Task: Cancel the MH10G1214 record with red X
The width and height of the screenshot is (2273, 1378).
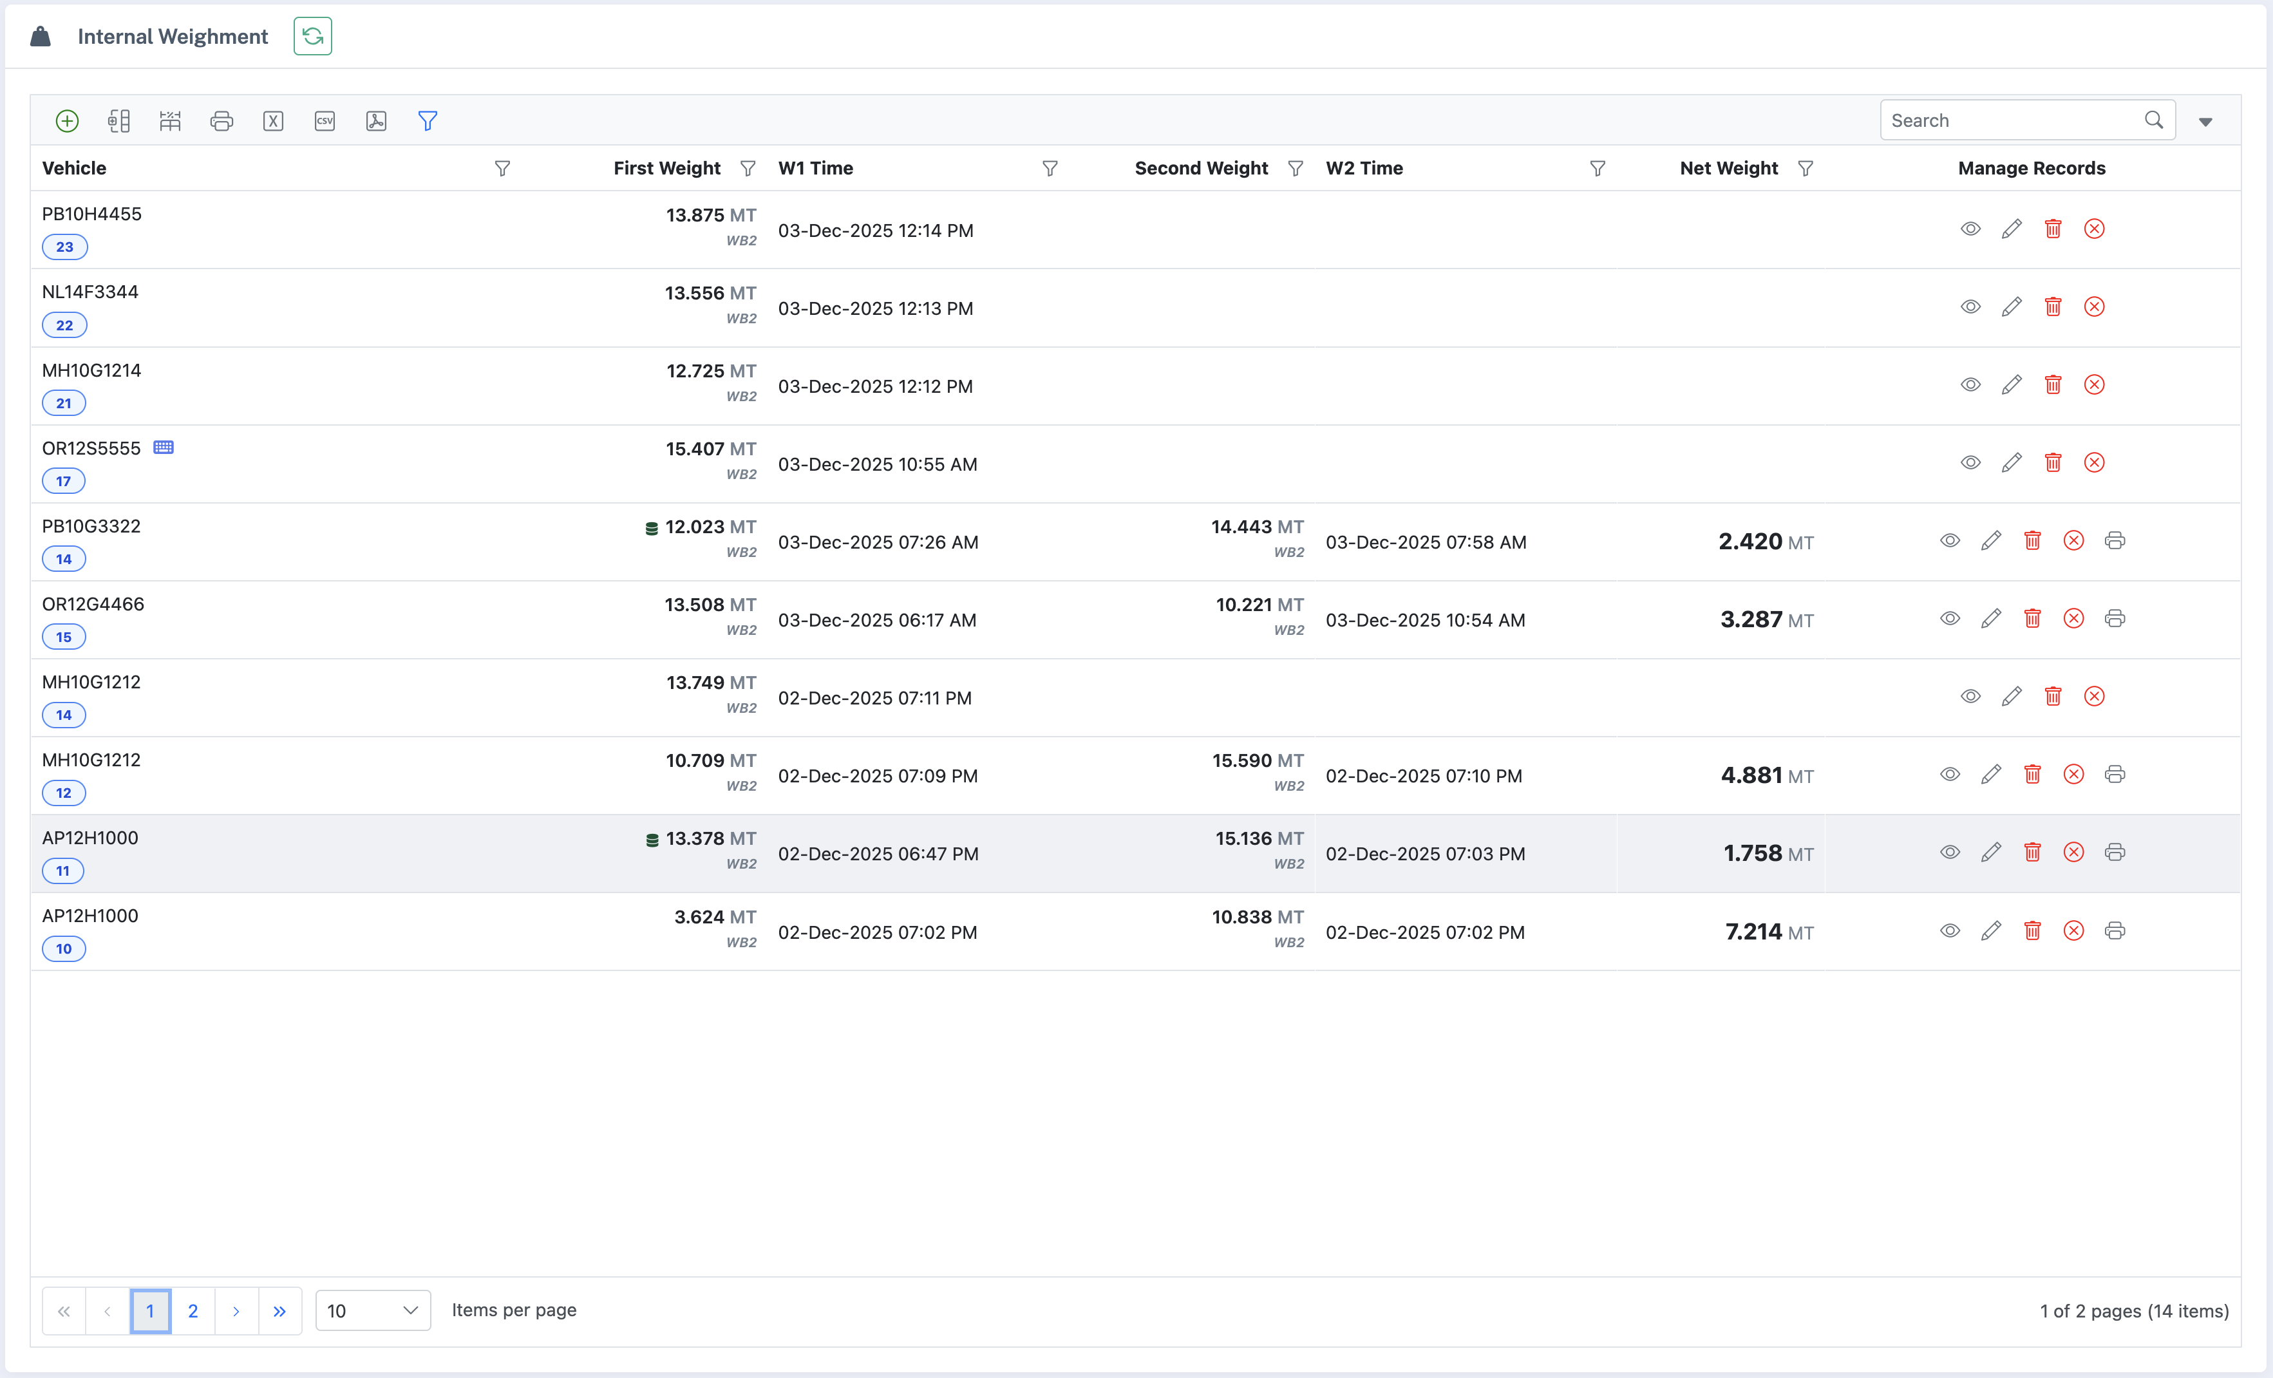Action: click(x=2094, y=384)
